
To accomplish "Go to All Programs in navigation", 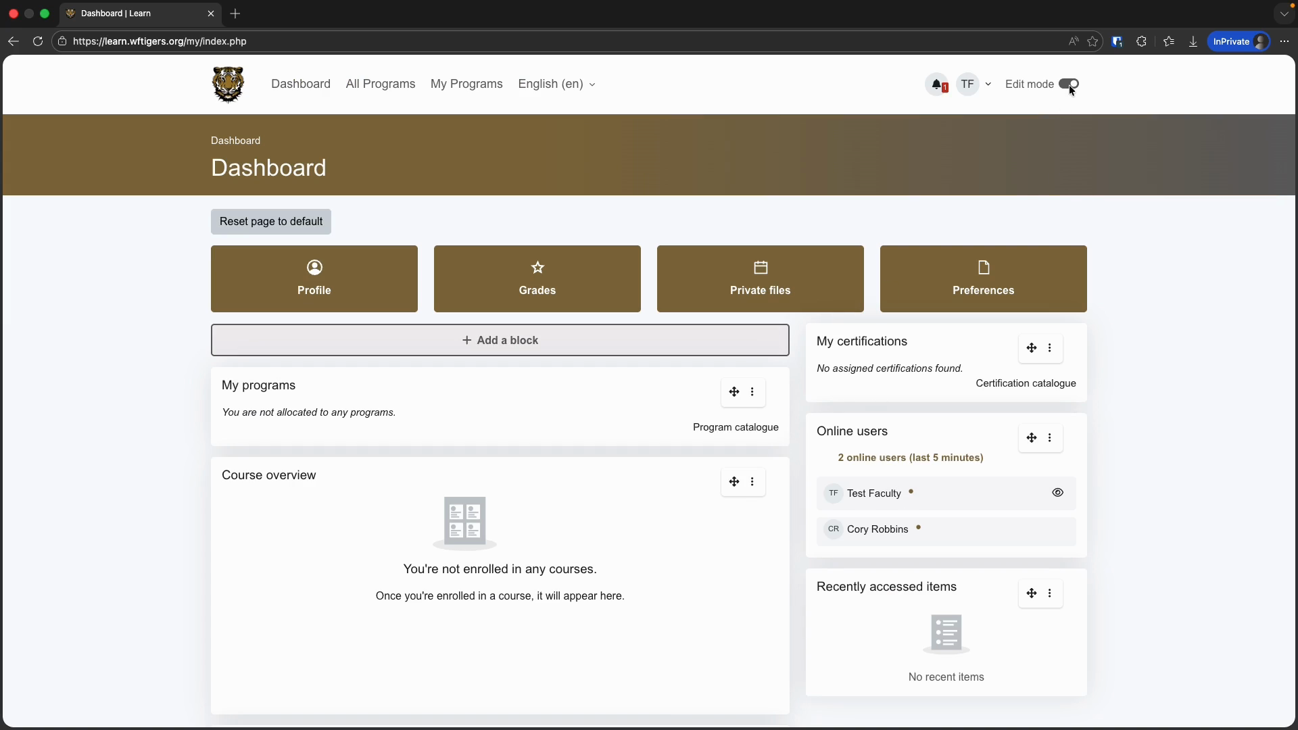I will click(x=381, y=84).
